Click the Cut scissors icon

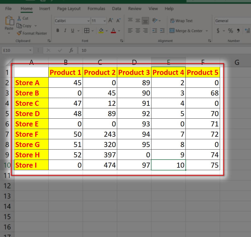(19, 18)
